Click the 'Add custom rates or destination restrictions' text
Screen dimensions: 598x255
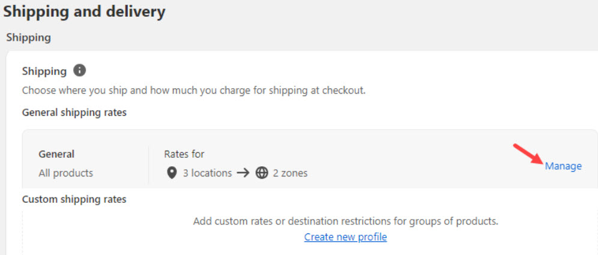345,221
